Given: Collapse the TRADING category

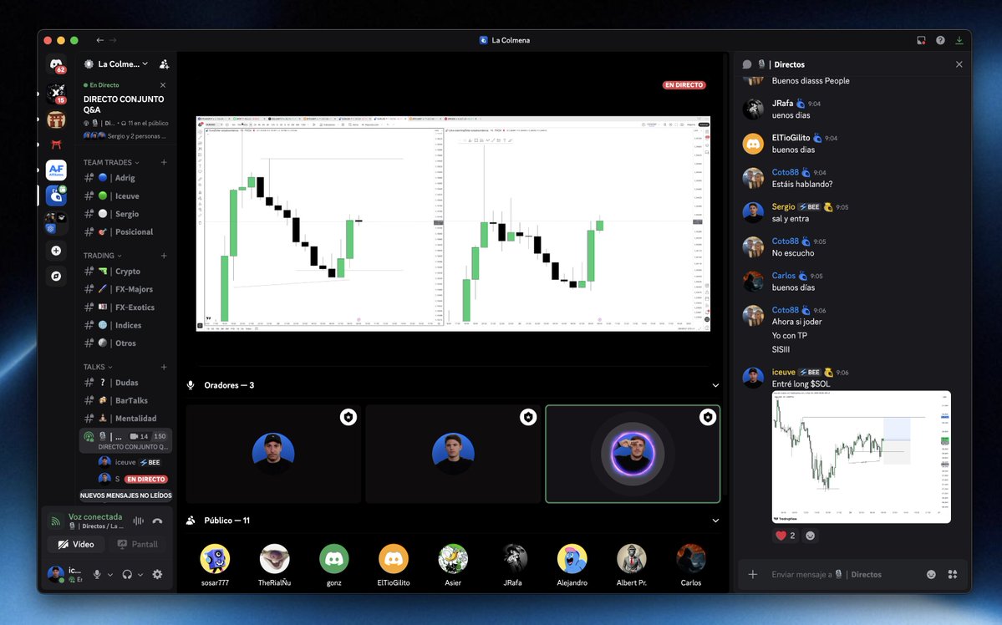Looking at the screenshot, I should tap(102, 256).
